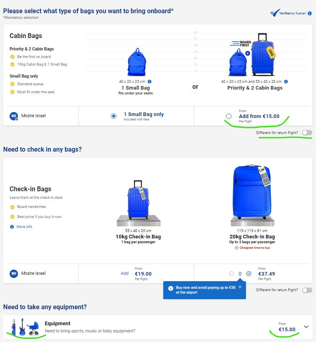This screenshot has width=316, height=342.
Task: Click the Moshe Israel avatar in Cabin Bags
Action: click(14, 116)
